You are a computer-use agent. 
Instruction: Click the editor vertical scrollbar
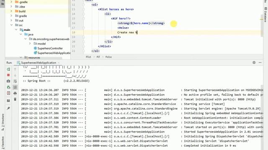coord(262,25)
